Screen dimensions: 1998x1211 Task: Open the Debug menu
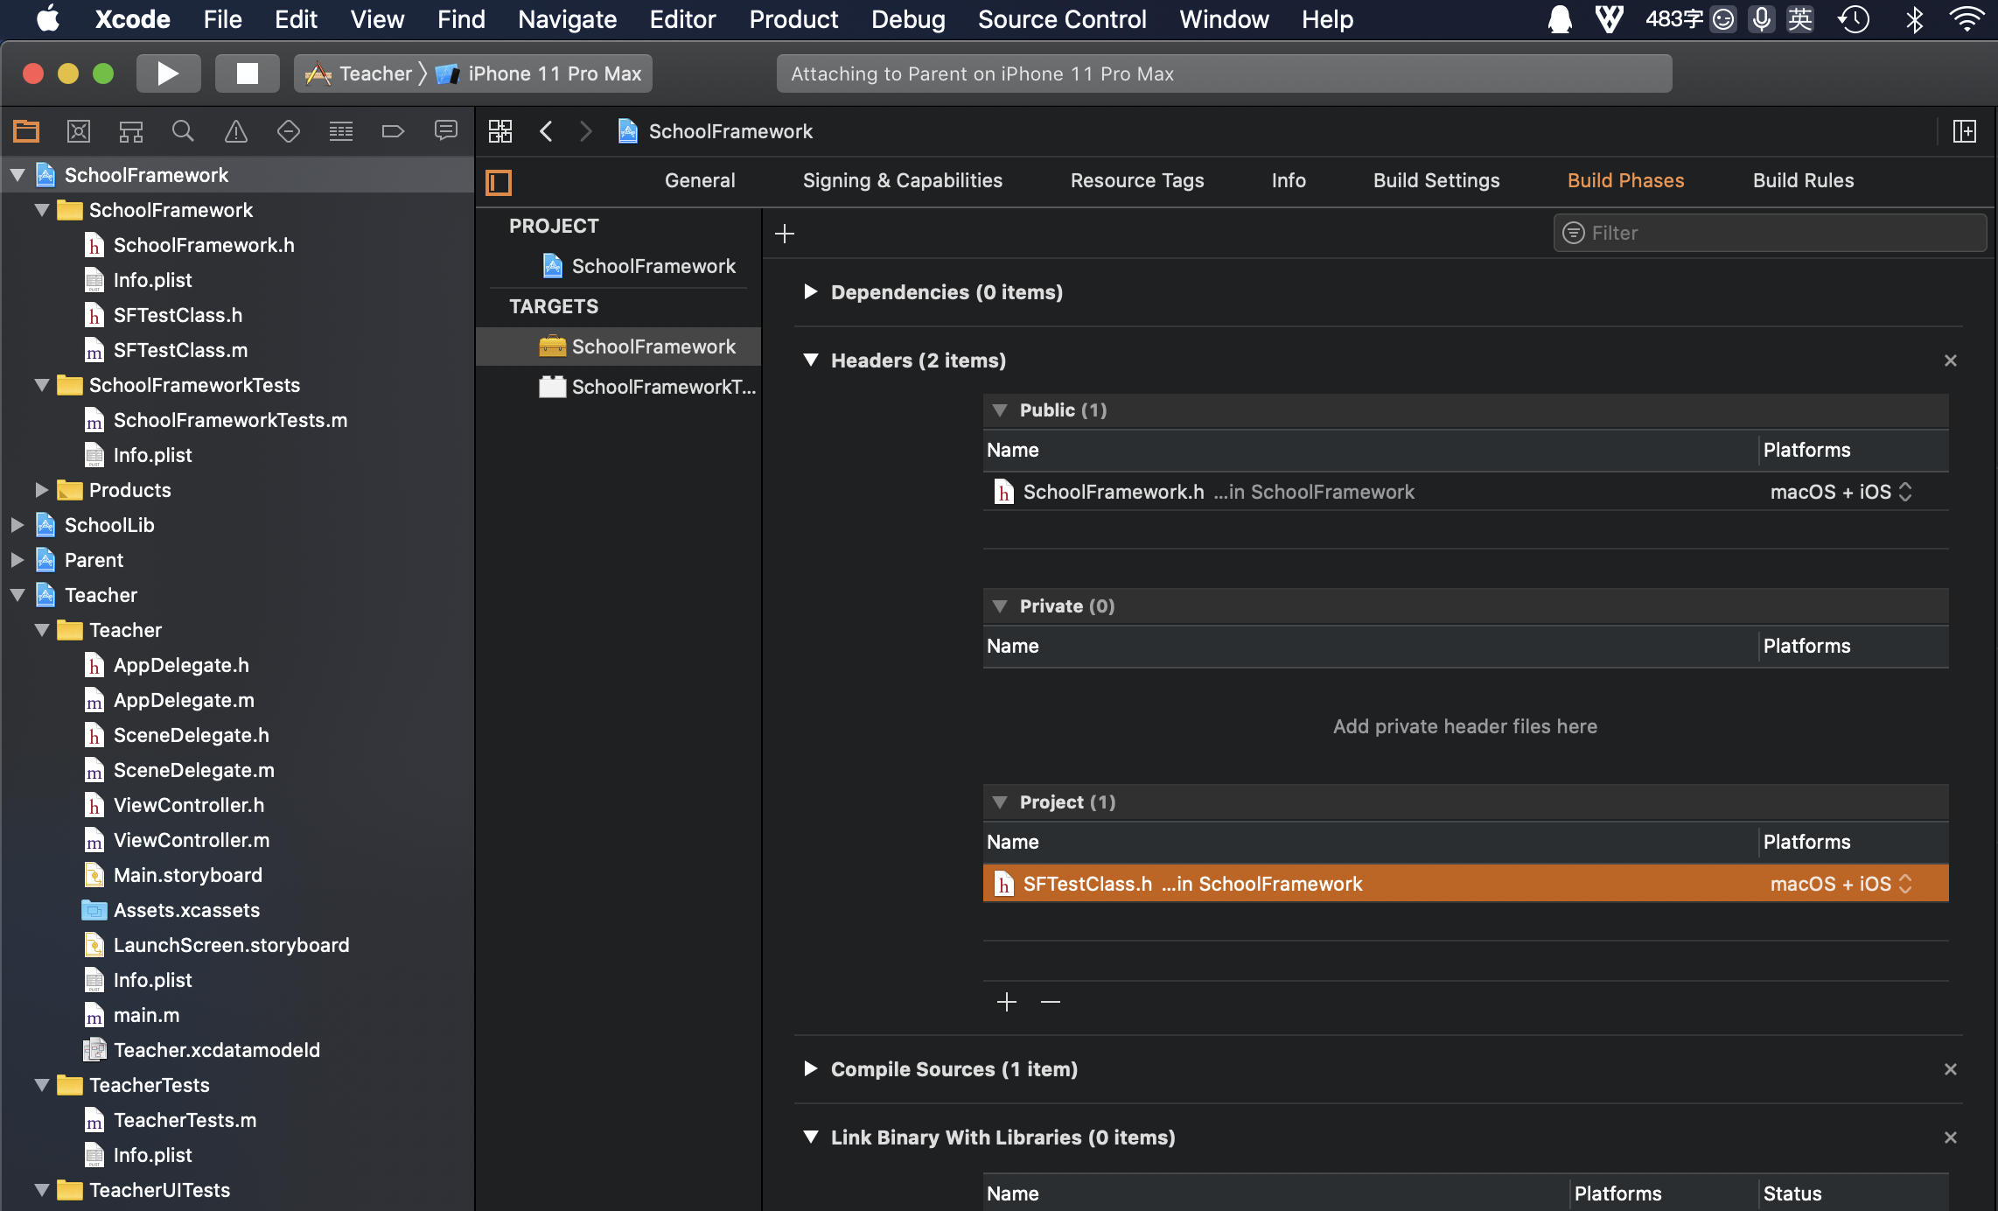pos(908,19)
